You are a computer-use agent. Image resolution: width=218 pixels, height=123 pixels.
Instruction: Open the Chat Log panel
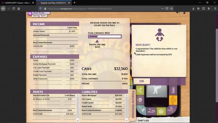pyautogui.click(x=143, y=121)
